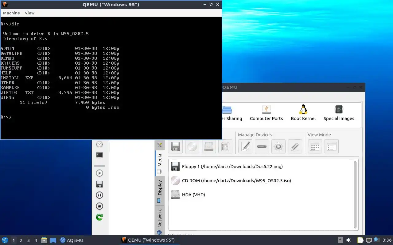
Task: Open the partially hidden Folder Sharing item
Action: click(232, 113)
